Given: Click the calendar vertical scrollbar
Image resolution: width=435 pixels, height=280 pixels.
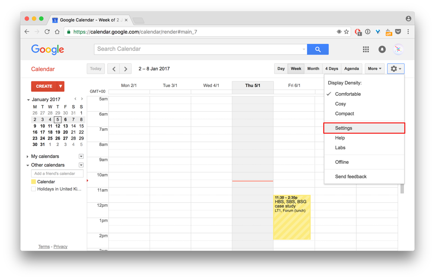Looking at the screenshot, I should [402, 189].
